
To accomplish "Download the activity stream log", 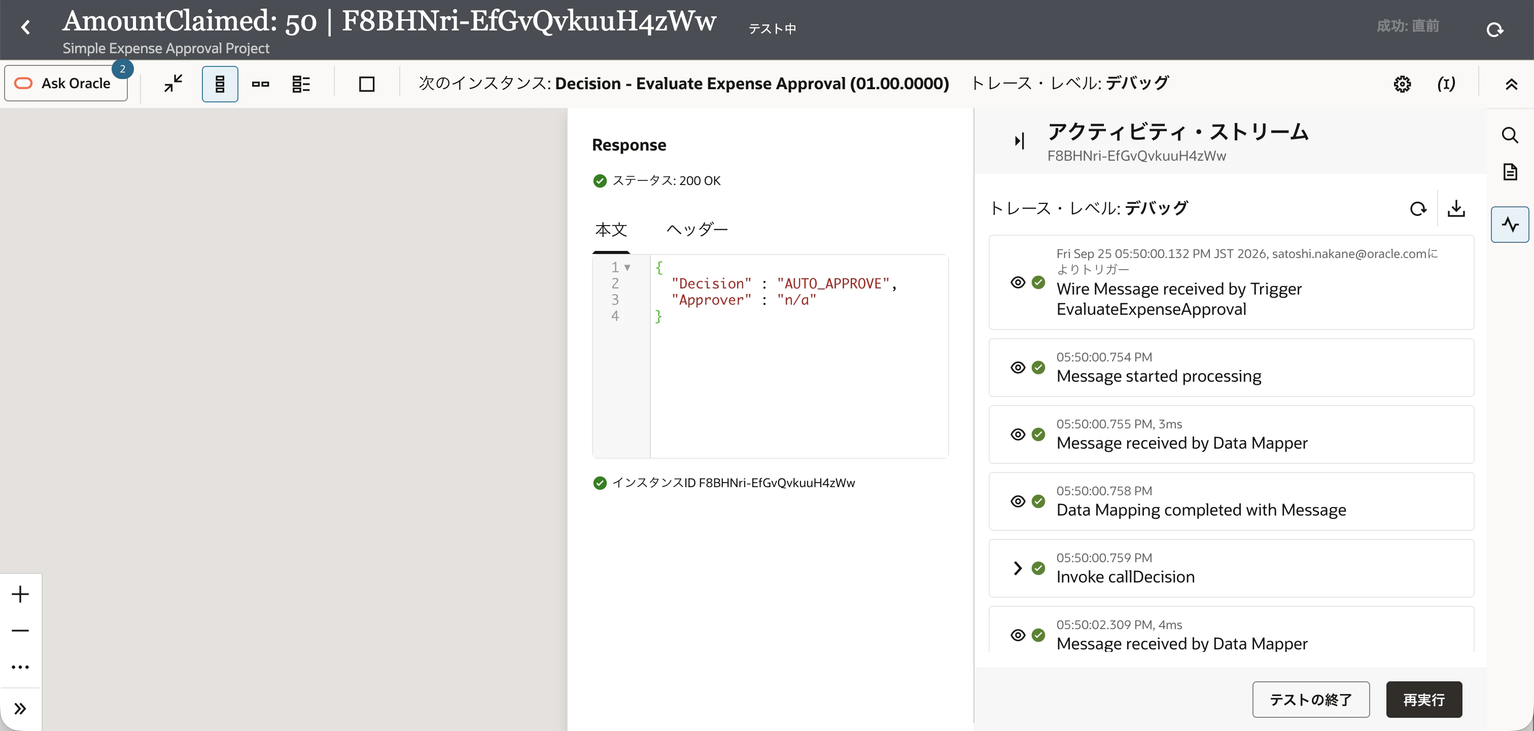I will [x=1456, y=208].
